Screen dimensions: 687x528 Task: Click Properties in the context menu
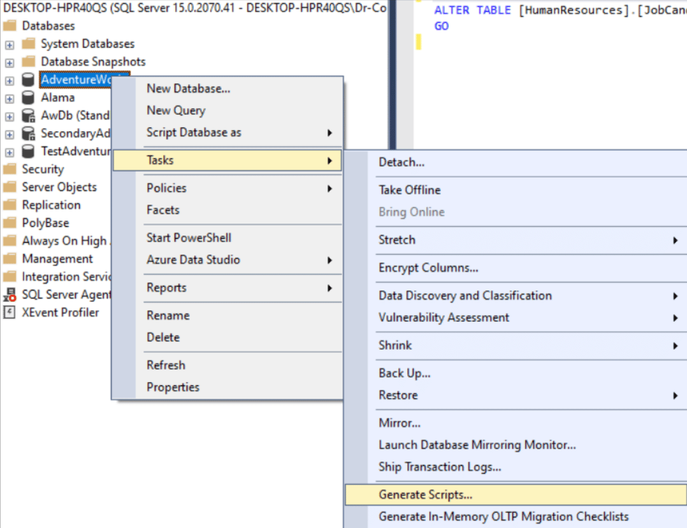click(x=173, y=387)
